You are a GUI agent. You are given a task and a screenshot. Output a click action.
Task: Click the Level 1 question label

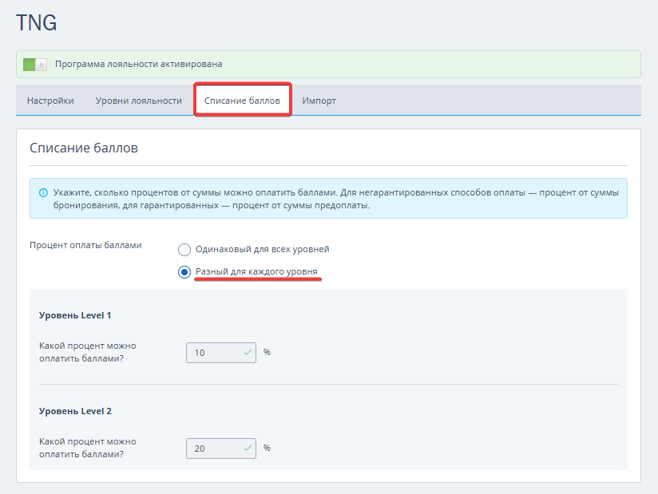88,352
